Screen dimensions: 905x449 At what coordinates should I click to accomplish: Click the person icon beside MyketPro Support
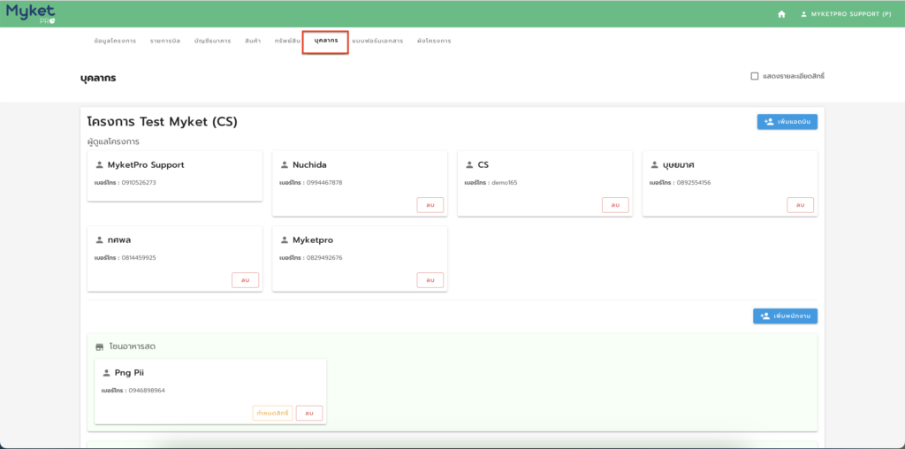click(99, 165)
